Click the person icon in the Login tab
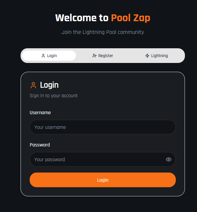 click(x=43, y=56)
